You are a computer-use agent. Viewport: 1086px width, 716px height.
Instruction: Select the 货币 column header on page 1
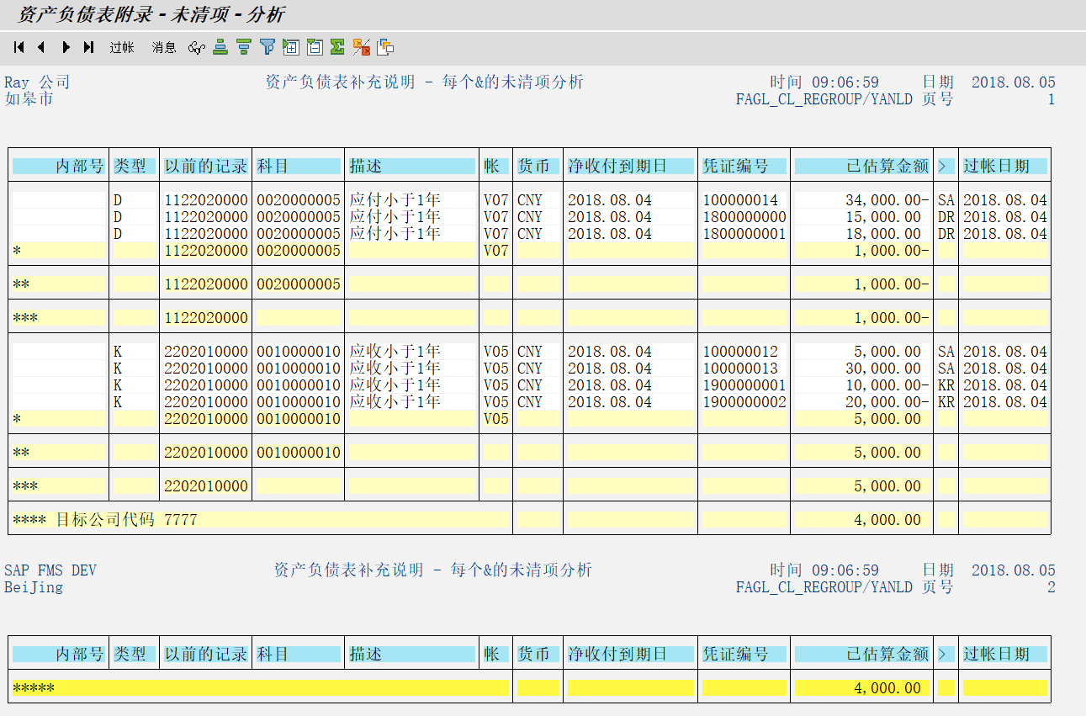(538, 166)
